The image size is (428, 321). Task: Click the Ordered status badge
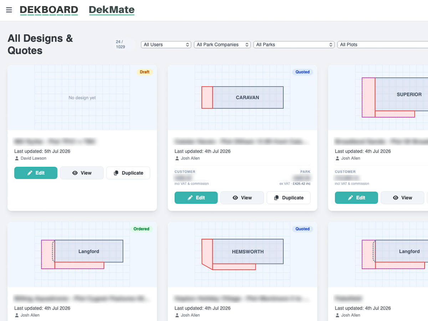pos(141,229)
